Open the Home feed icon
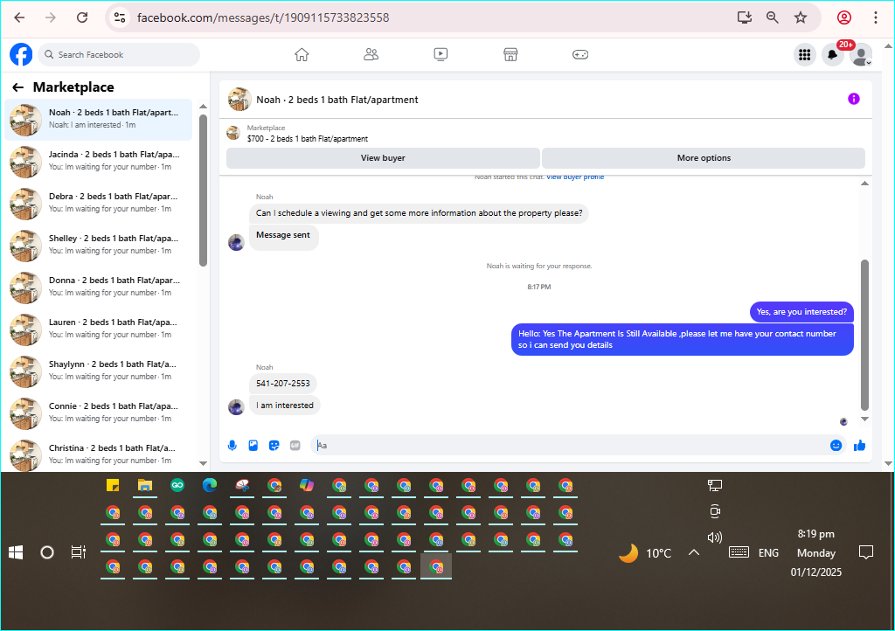 click(302, 55)
